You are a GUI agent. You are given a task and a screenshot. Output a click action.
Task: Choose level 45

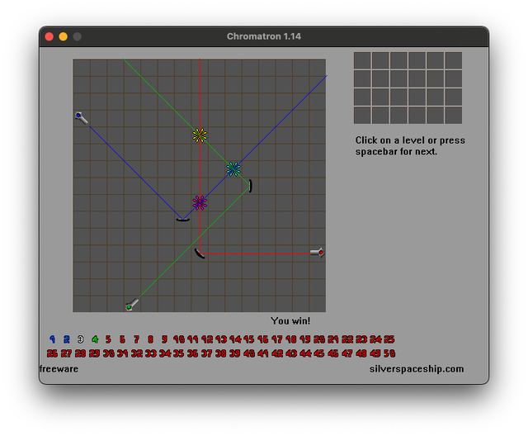[x=319, y=353]
